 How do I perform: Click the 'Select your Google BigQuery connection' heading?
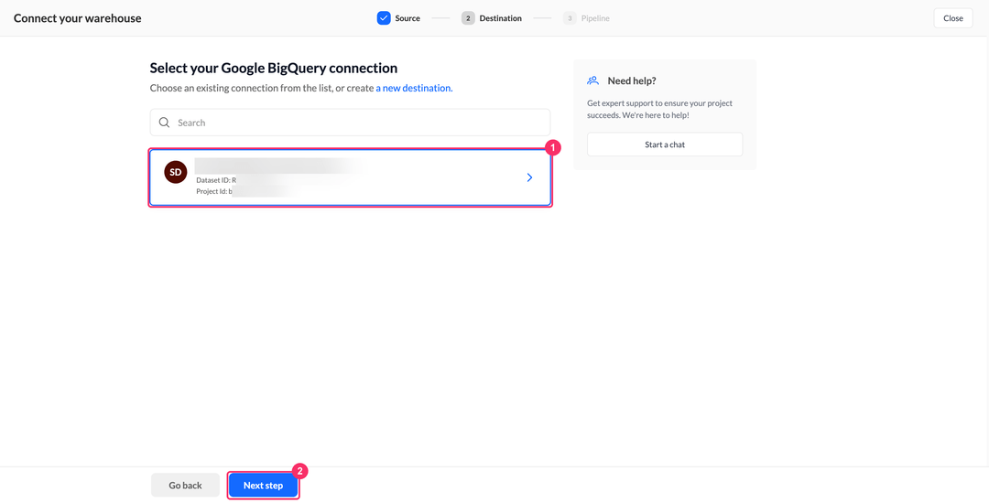(274, 68)
